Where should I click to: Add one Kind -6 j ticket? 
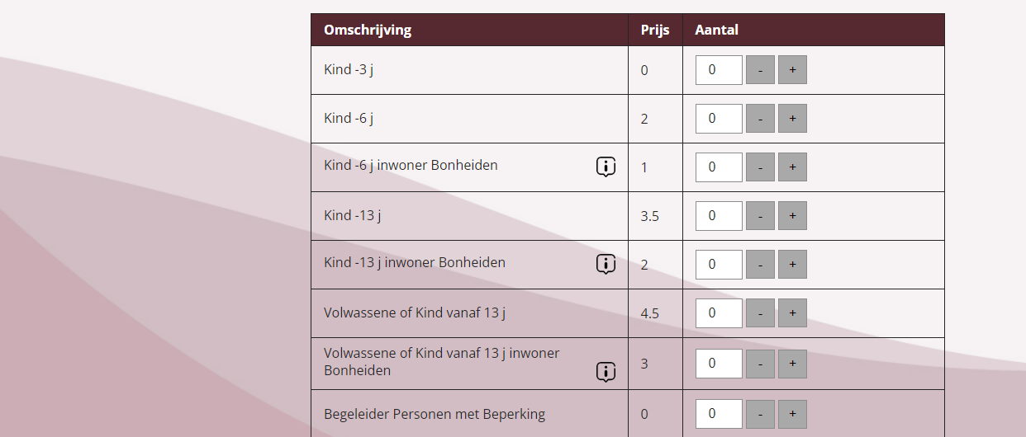(792, 119)
